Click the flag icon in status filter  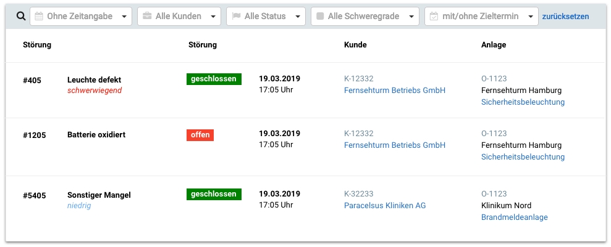[236, 16]
